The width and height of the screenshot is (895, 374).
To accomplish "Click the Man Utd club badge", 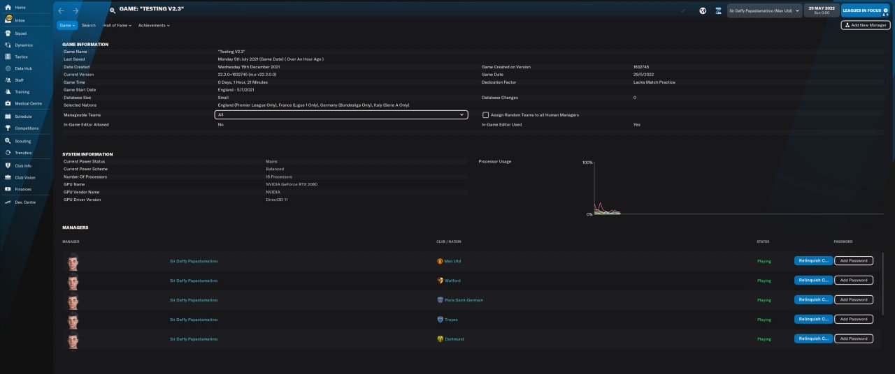I will pyautogui.click(x=440, y=261).
